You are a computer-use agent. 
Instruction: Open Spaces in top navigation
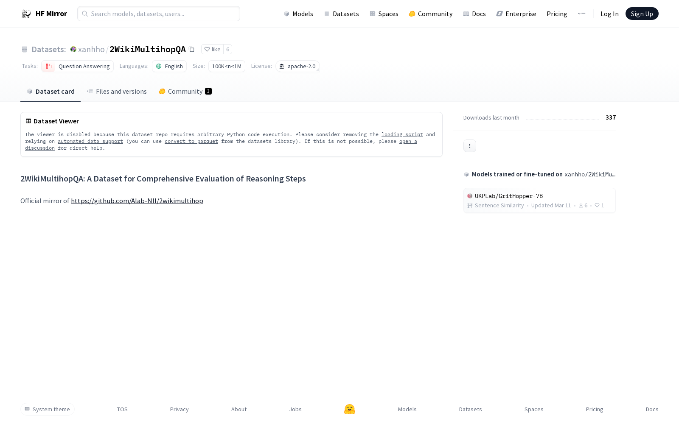point(384,14)
